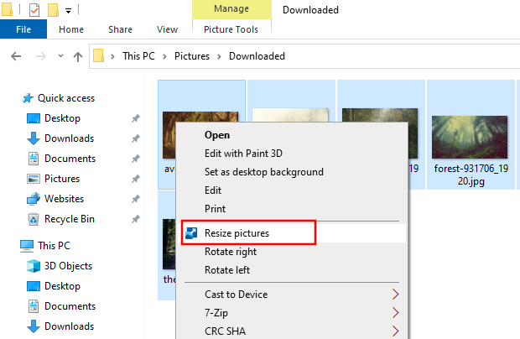Select Quick access in navigation pane
520x339 pixels.
point(66,98)
